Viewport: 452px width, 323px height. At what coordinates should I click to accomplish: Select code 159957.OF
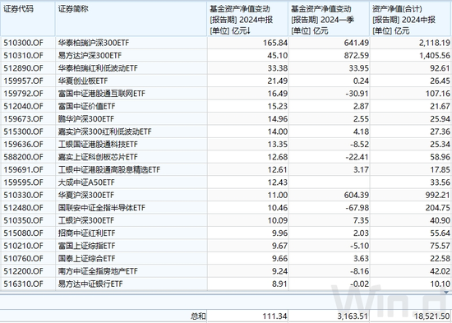[23, 81]
